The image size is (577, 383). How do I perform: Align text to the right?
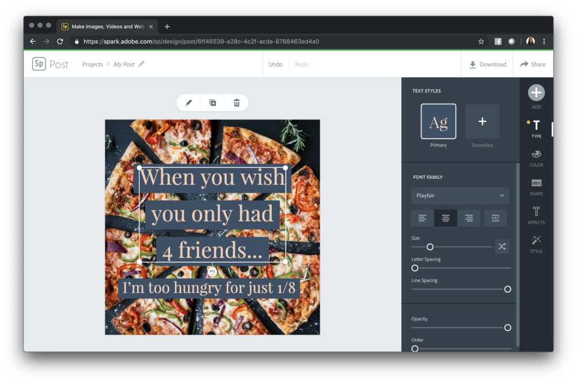coord(469,218)
